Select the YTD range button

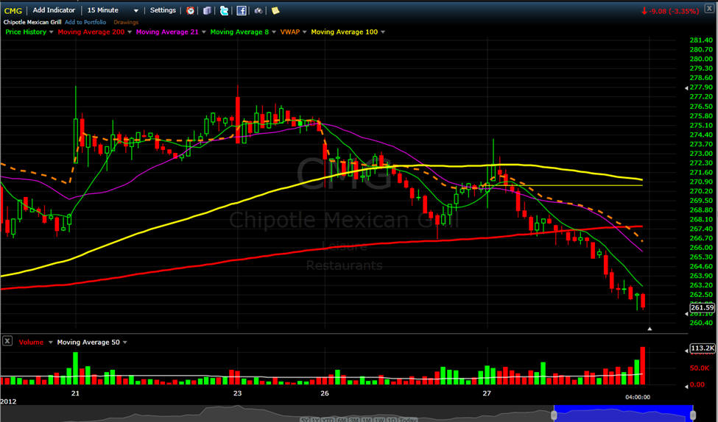point(328,420)
